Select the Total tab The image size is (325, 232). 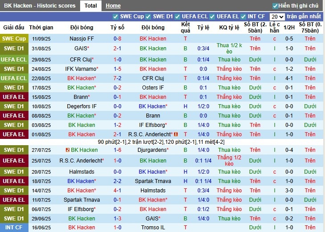pyautogui.click(x=90, y=6)
